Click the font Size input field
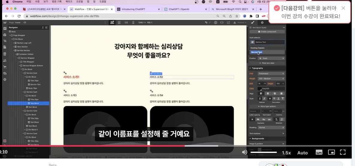The image size is (355, 166). (x=260, y=83)
